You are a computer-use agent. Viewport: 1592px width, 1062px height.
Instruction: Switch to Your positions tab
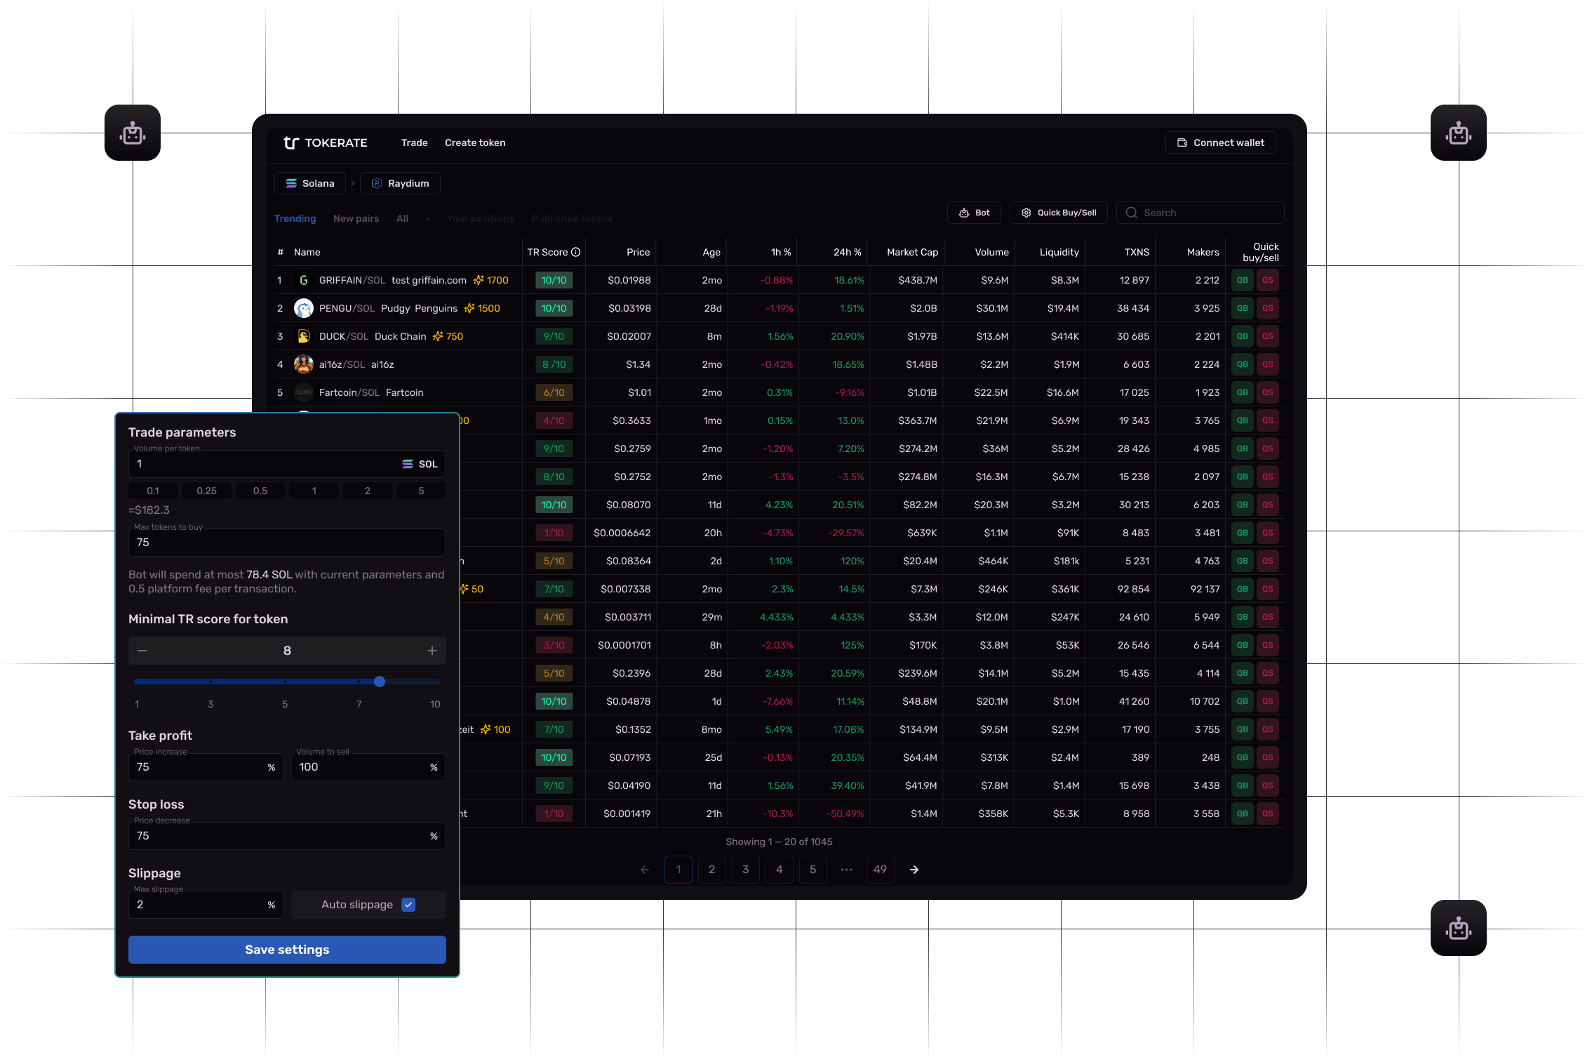tap(481, 218)
